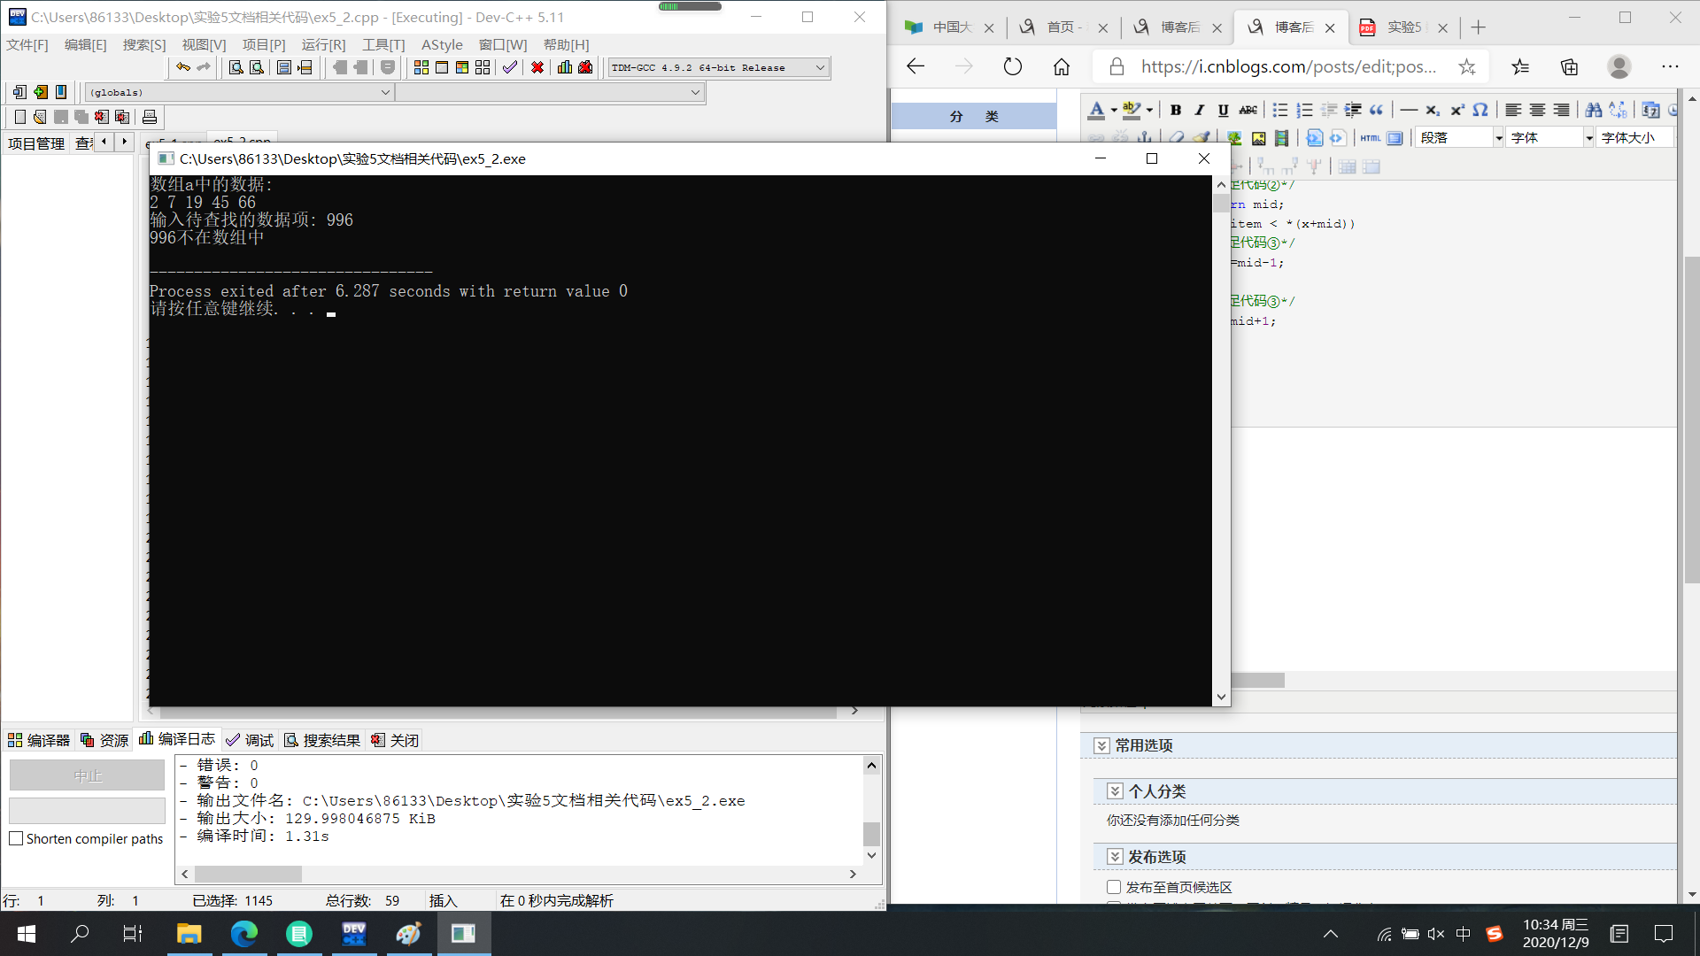Click the Compile & Run toolbar icon

[x=461, y=67]
